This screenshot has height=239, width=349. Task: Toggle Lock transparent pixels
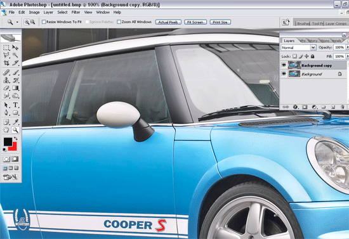pos(294,56)
